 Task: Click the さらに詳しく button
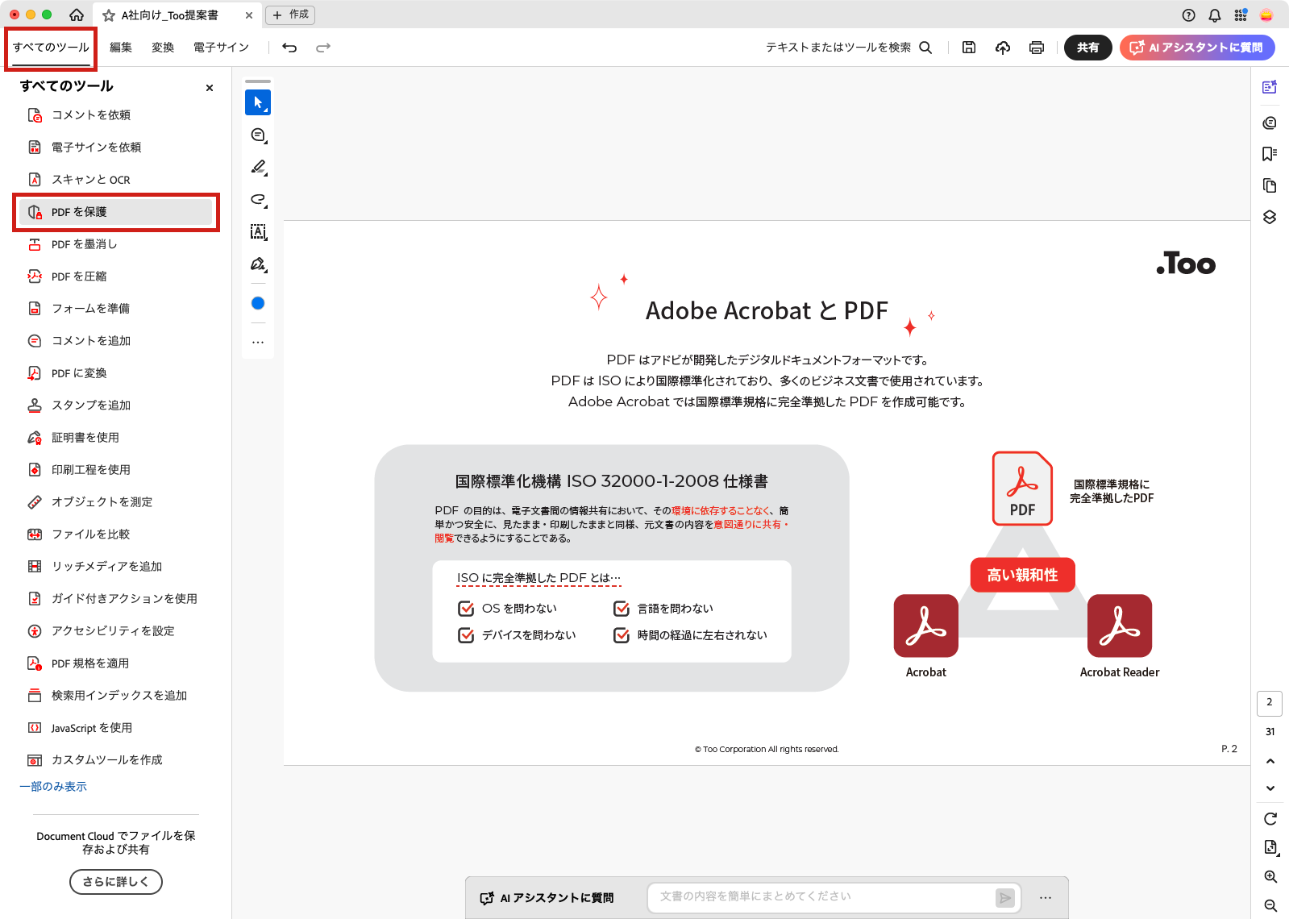[x=116, y=881]
